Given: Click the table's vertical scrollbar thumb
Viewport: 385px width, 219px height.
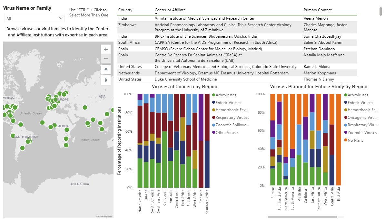Looking at the screenshot, I should coord(380,12).
